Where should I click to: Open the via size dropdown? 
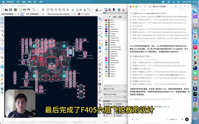point(35,14)
